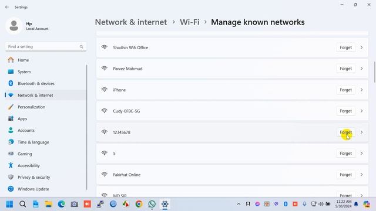This screenshot has width=376, height=211.
Task: Select Privacy & security in sidebar
Action: [x=34, y=177]
